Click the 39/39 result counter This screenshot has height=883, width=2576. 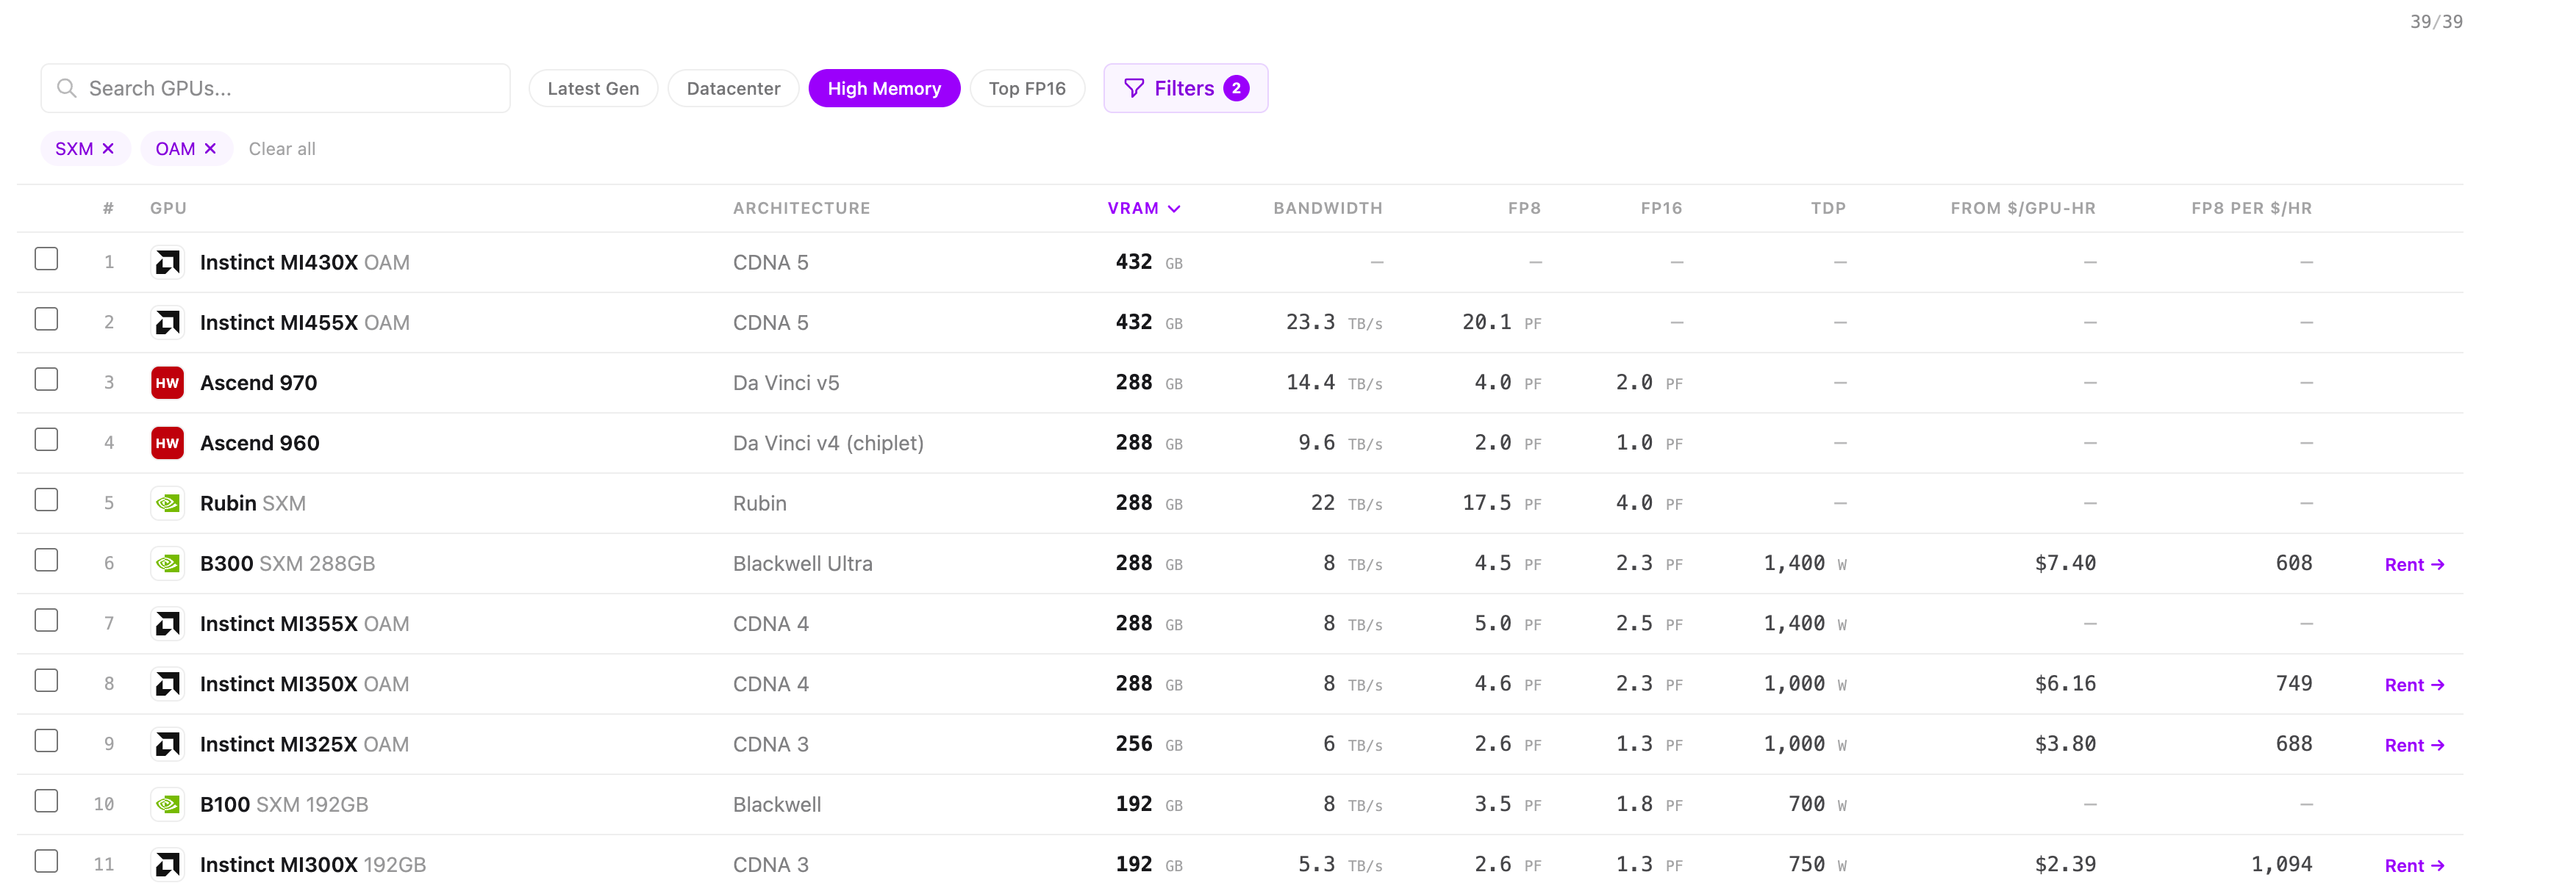click(x=2436, y=21)
